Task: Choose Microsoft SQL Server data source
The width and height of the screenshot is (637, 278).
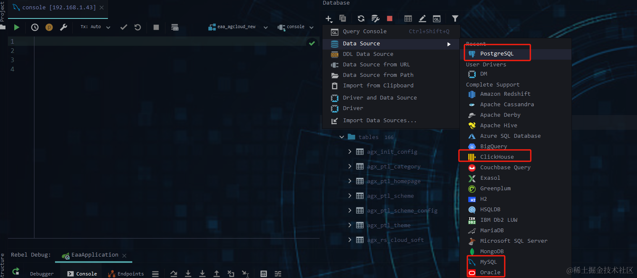Action: click(516, 241)
